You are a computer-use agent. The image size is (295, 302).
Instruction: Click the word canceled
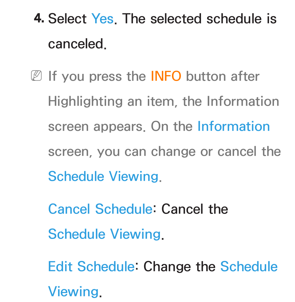(76, 44)
